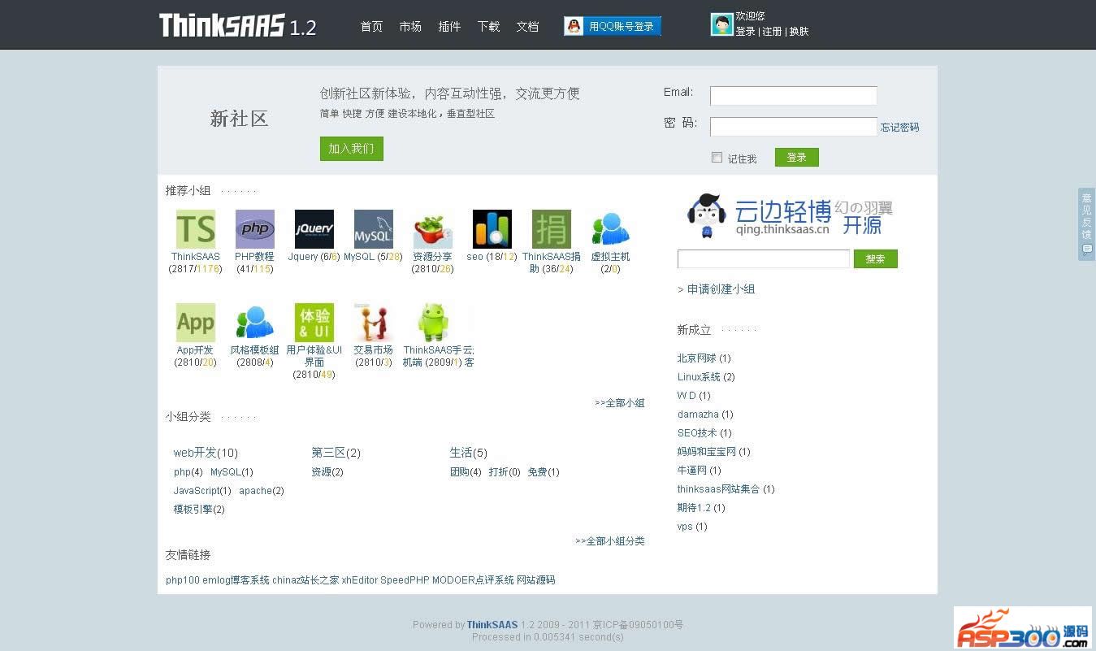Screen dimensions: 1096x651
Task: Open the ThinkSAAS group icon
Action: pos(196,229)
